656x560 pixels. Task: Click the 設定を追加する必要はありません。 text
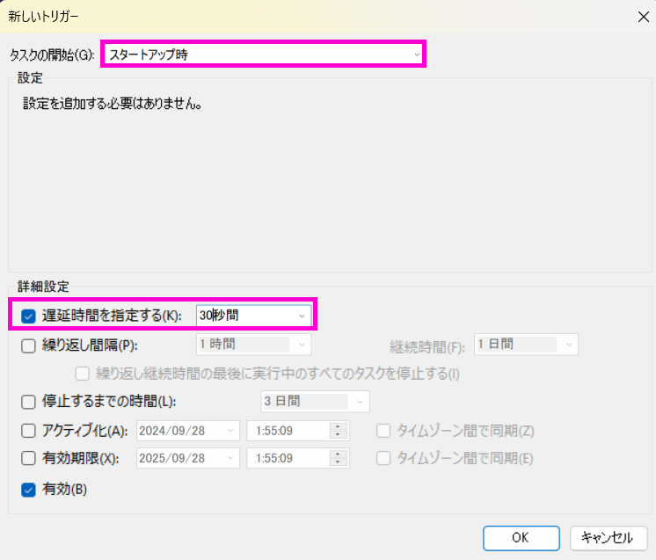(113, 104)
